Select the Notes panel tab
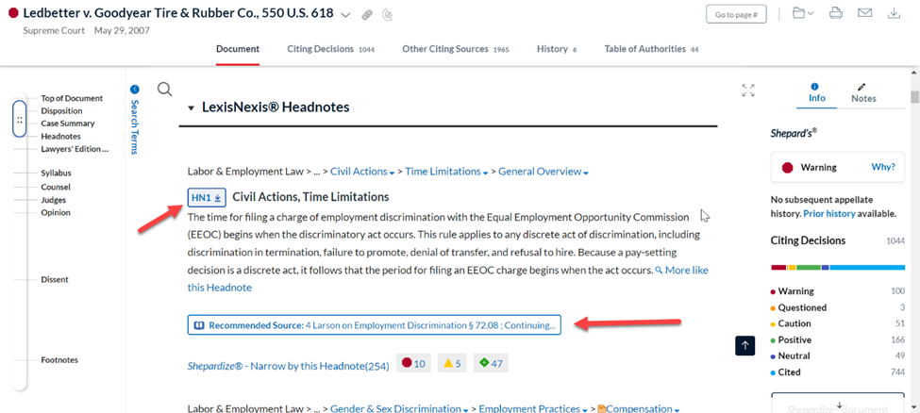The width and height of the screenshot is (920, 413). (x=863, y=94)
